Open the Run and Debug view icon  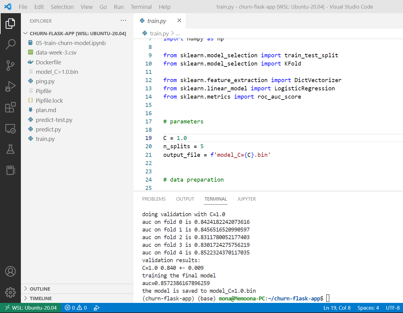[10, 86]
